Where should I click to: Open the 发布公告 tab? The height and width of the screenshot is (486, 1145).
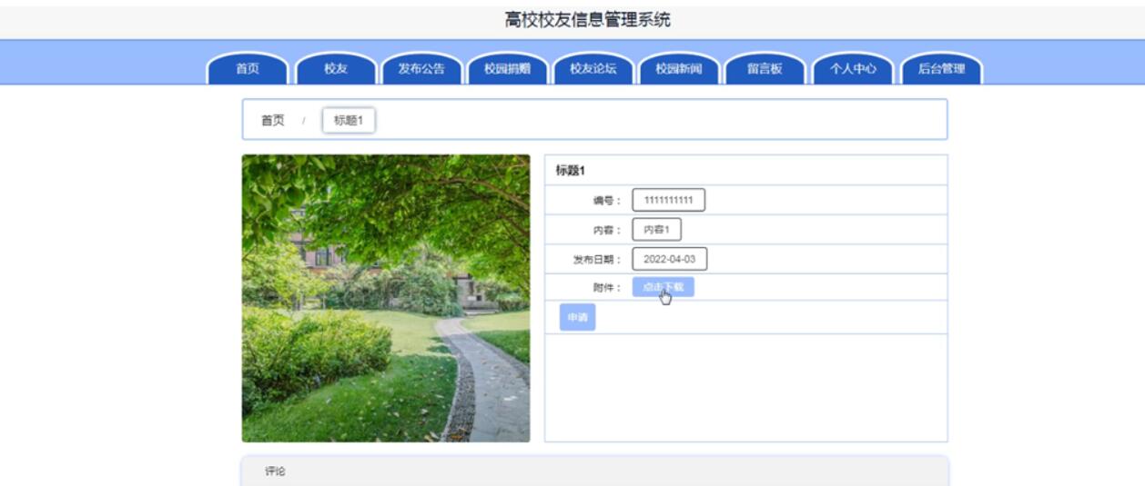421,69
